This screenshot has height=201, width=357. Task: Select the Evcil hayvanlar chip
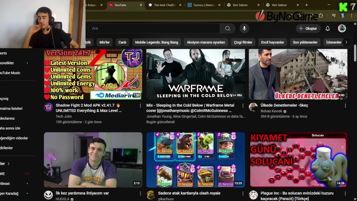click(272, 42)
